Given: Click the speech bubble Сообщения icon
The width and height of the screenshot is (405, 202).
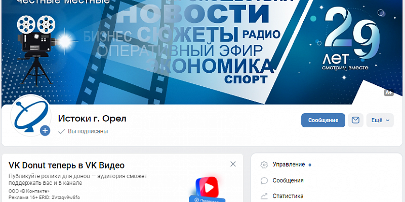Looking at the screenshot, I should pyautogui.click(x=264, y=181).
